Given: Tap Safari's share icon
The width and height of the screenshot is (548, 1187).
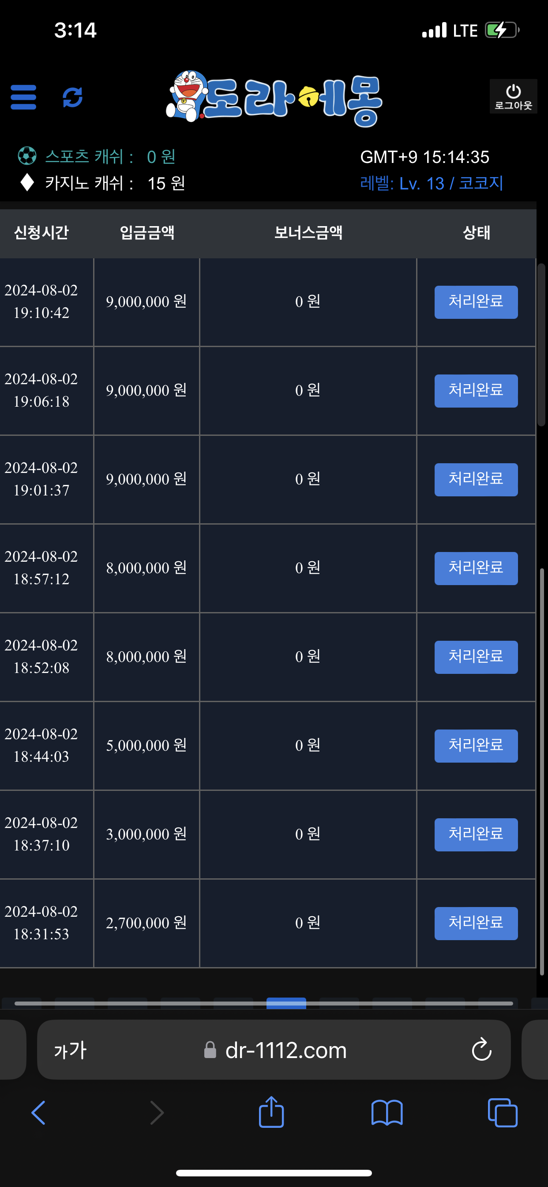Looking at the screenshot, I should pos(271,1112).
